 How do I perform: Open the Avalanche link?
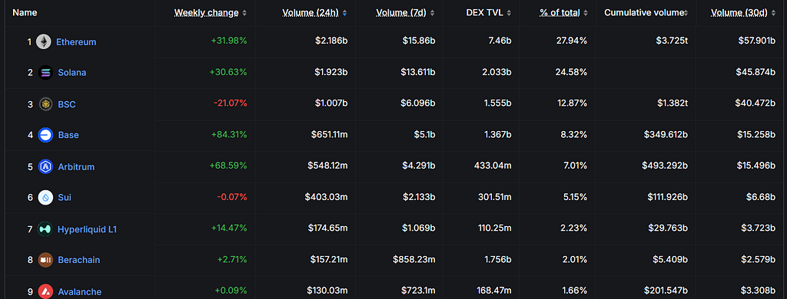click(x=79, y=292)
